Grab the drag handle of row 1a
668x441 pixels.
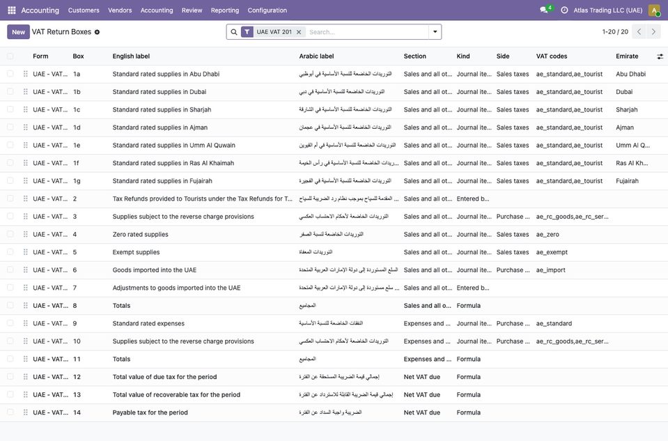(26, 74)
